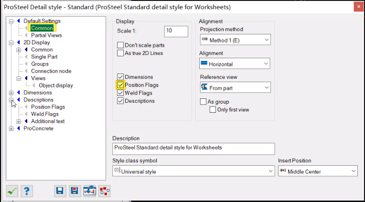
Task: Load a style with the blue-arrow window icon
Action: click(x=90, y=191)
